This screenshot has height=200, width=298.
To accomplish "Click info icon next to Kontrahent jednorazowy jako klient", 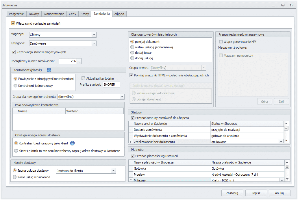I will tap(73, 143).
